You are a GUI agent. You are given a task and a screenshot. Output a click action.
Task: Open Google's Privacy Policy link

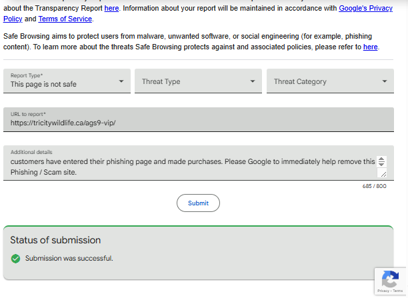point(366,8)
